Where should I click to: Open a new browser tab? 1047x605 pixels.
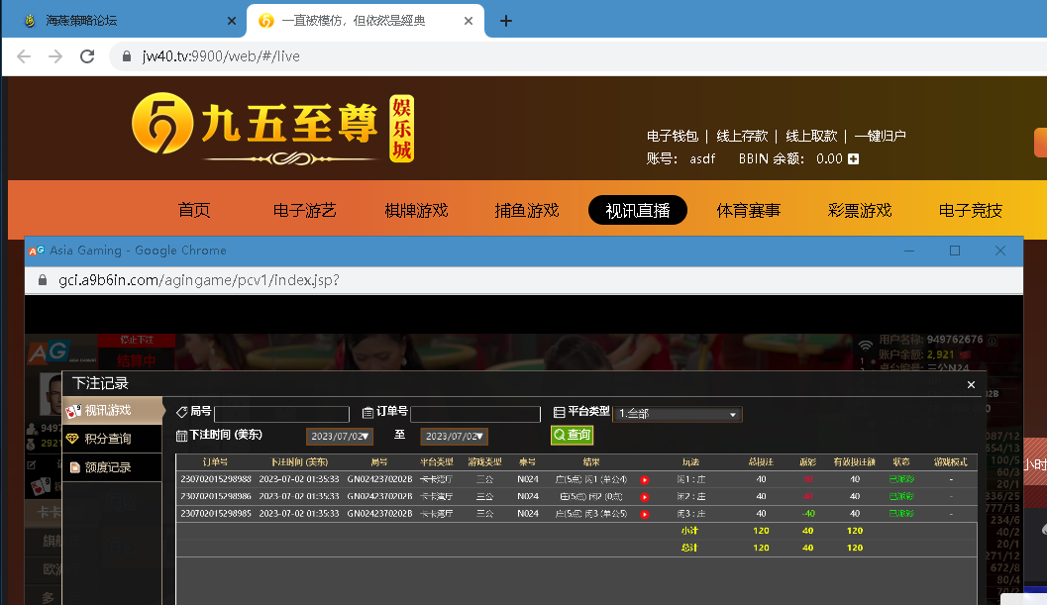coord(506,21)
